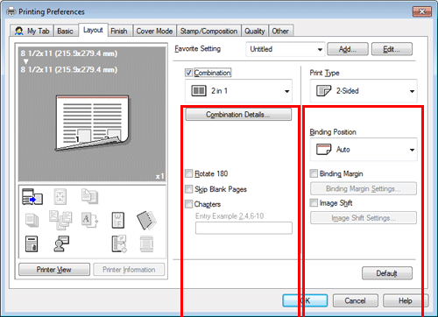
Task: Open the Binding Position Auto dropdown
Action: click(364, 150)
